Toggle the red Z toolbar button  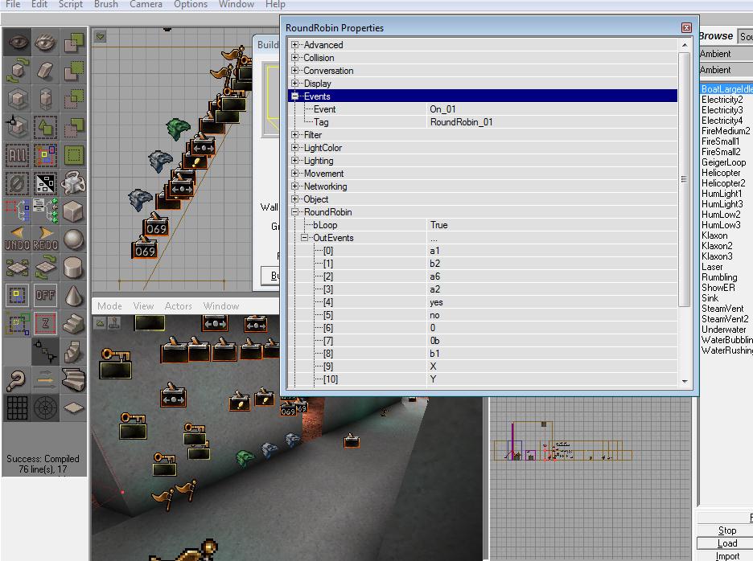point(45,323)
